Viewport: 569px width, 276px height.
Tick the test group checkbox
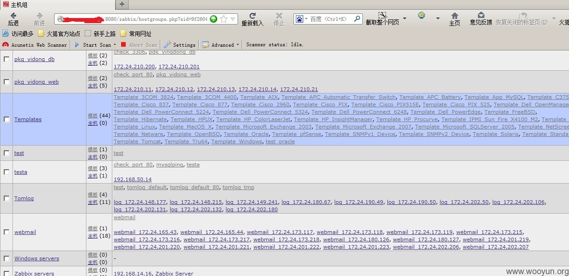6,153
